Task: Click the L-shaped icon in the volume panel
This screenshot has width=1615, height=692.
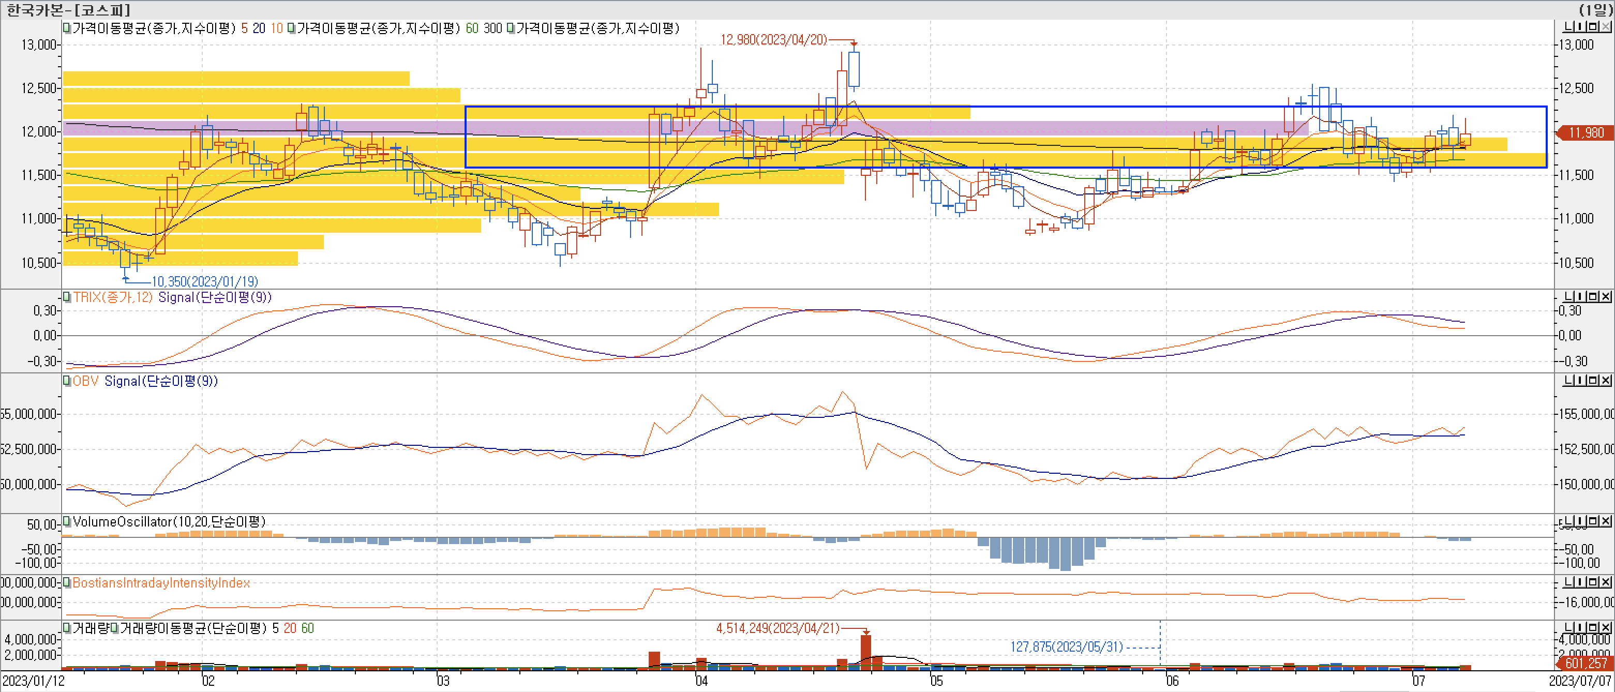Action: click(1569, 627)
